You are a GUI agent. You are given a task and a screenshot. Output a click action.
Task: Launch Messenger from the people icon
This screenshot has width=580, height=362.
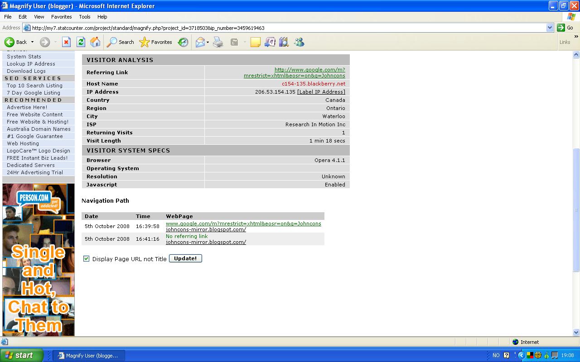click(299, 42)
